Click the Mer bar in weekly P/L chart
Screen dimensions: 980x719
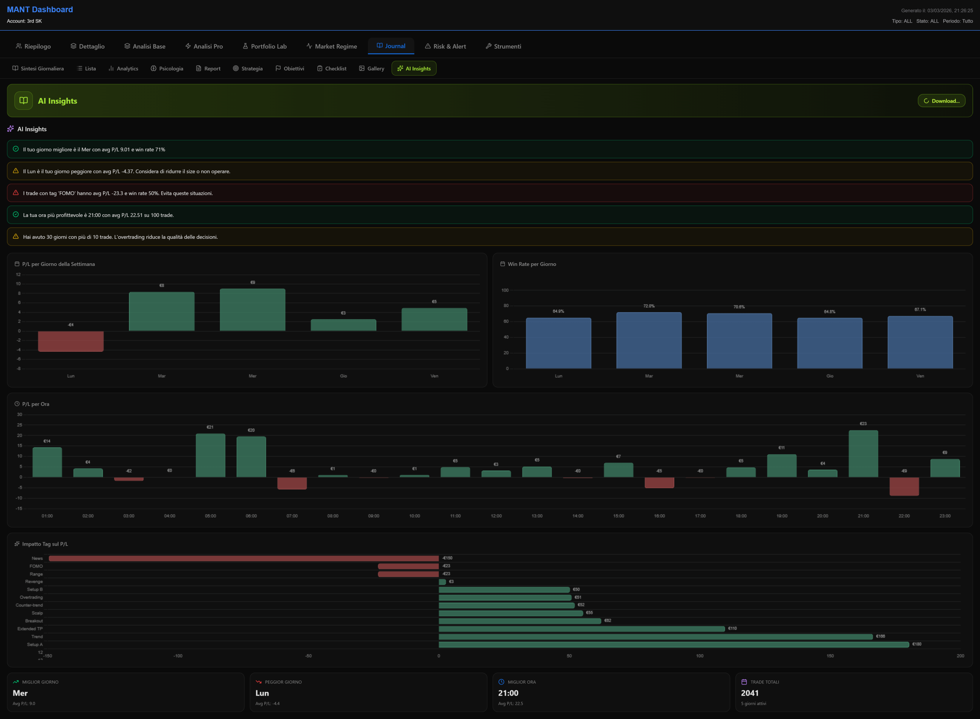(253, 310)
